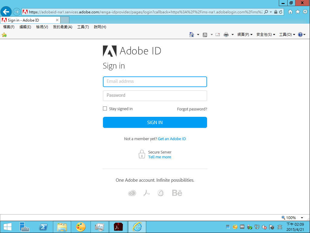The image size is (310, 233).
Task: Click the Behance Bē logo
Action: tap(177, 193)
